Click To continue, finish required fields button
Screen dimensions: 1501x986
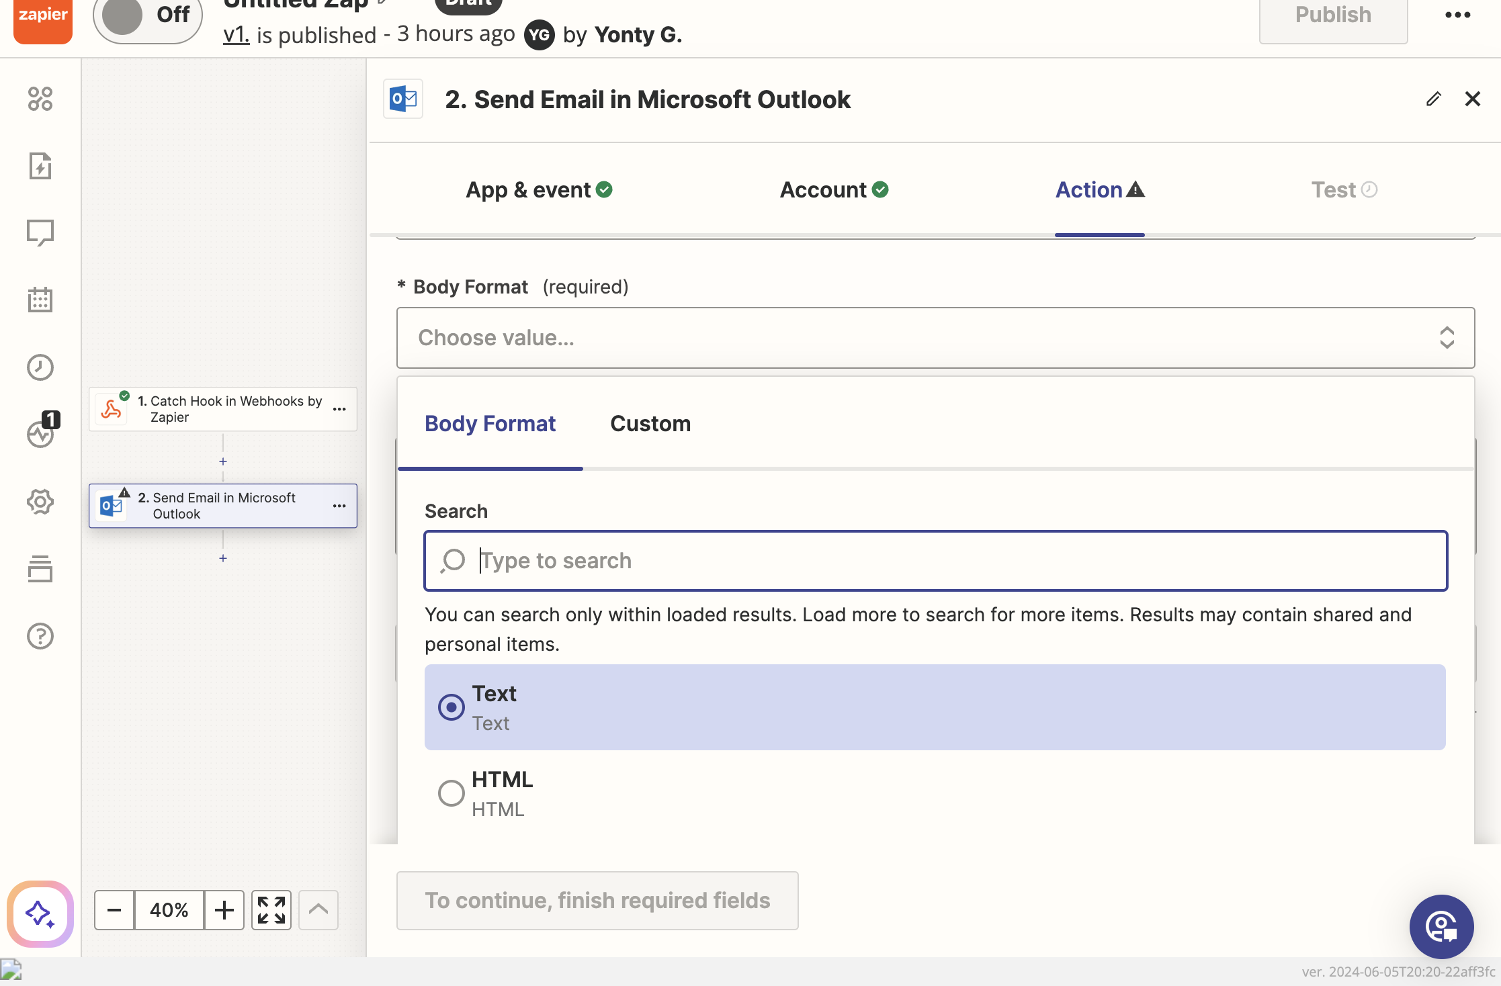[597, 901]
